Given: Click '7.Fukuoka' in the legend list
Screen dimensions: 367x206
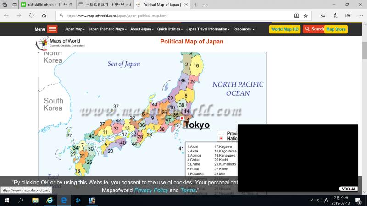Looking at the screenshot, I should click(195, 174).
